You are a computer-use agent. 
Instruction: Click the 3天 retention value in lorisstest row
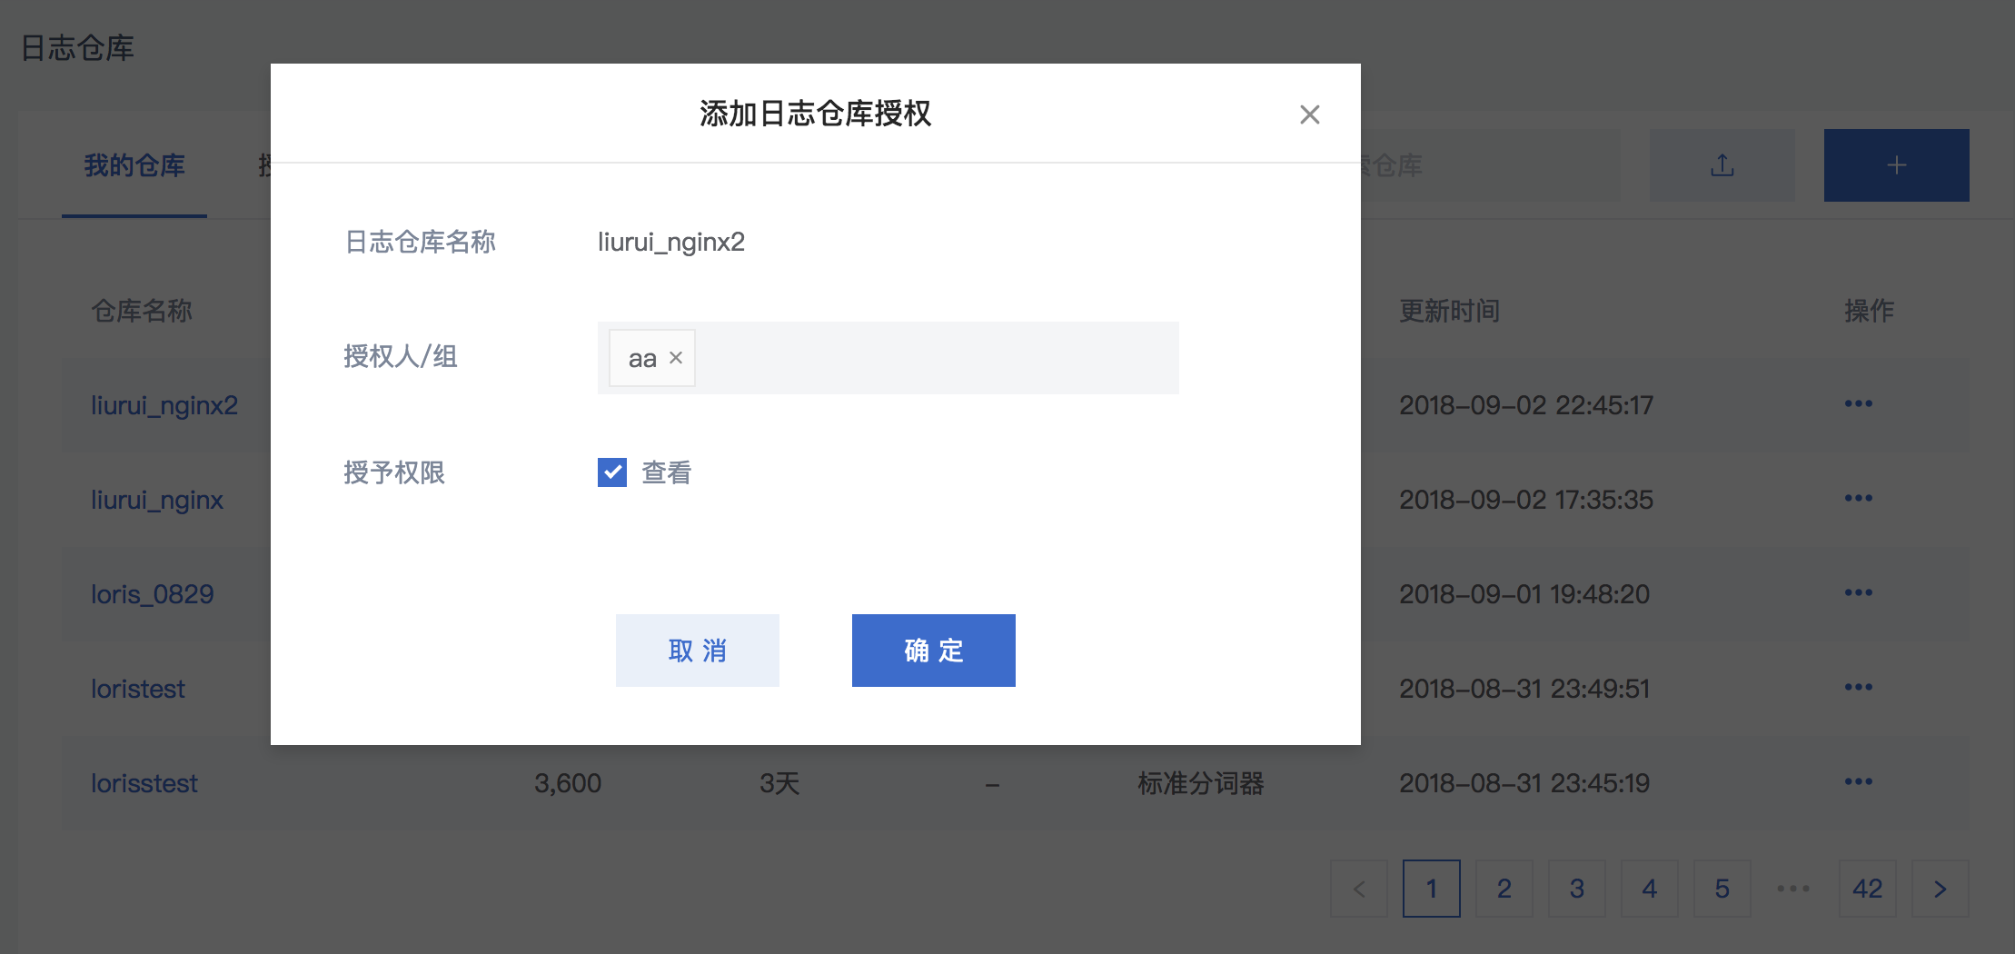click(779, 783)
